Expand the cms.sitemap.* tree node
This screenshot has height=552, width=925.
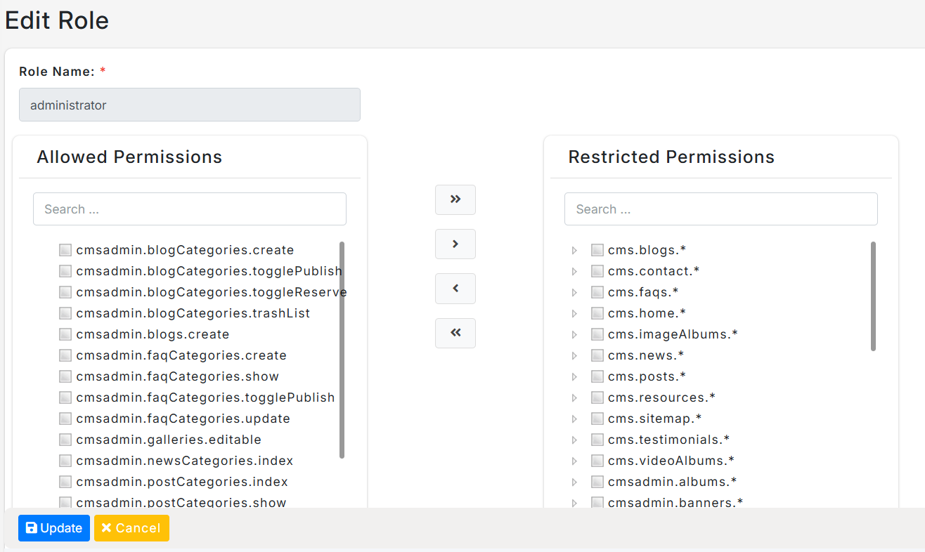[574, 419]
